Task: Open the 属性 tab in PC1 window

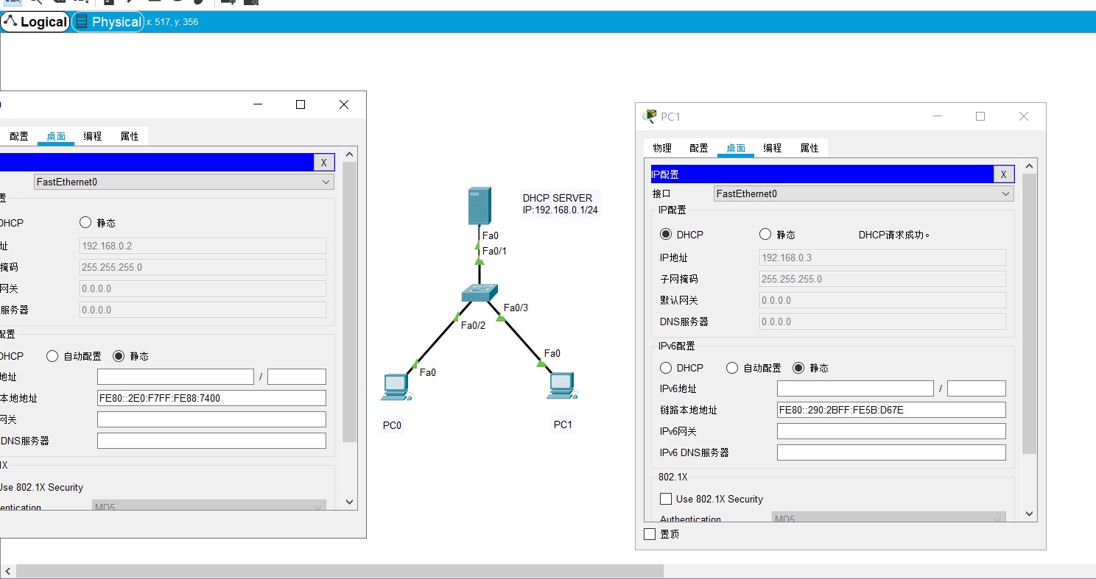Action: (x=809, y=148)
